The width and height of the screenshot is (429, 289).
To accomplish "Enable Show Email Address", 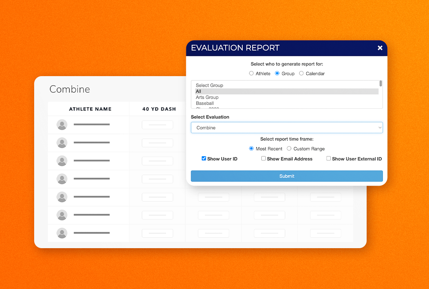I will coord(263,158).
